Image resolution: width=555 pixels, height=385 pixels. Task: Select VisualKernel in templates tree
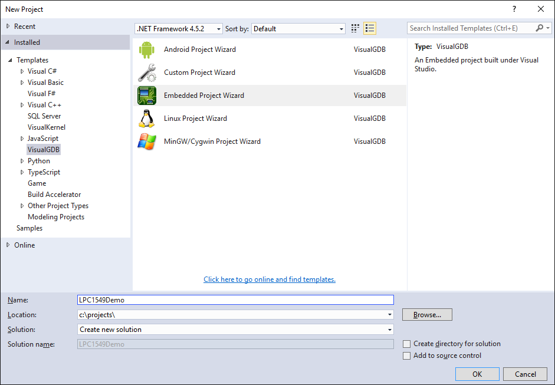point(47,127)
